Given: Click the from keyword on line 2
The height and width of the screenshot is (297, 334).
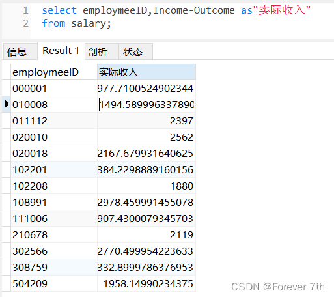Looking at the screenshot, I should tap(53, 23).
